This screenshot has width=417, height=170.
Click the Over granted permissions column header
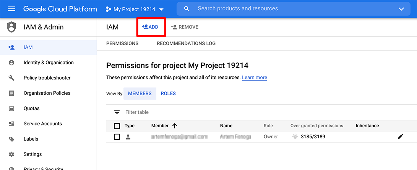(317, 126)
